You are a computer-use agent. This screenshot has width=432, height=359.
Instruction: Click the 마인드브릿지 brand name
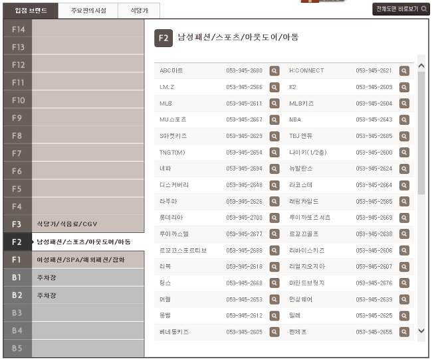tap(307, 283)
